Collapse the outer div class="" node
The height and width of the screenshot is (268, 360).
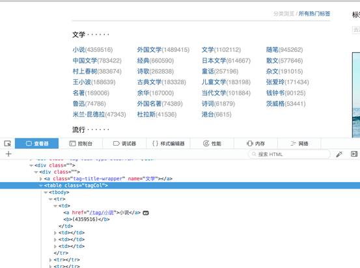click(x=31, y=165)
